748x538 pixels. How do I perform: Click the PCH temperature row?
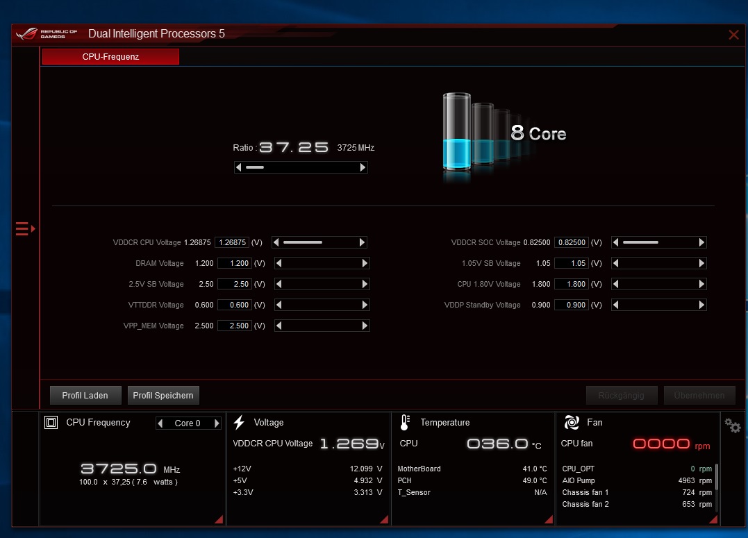click(472, 481)
